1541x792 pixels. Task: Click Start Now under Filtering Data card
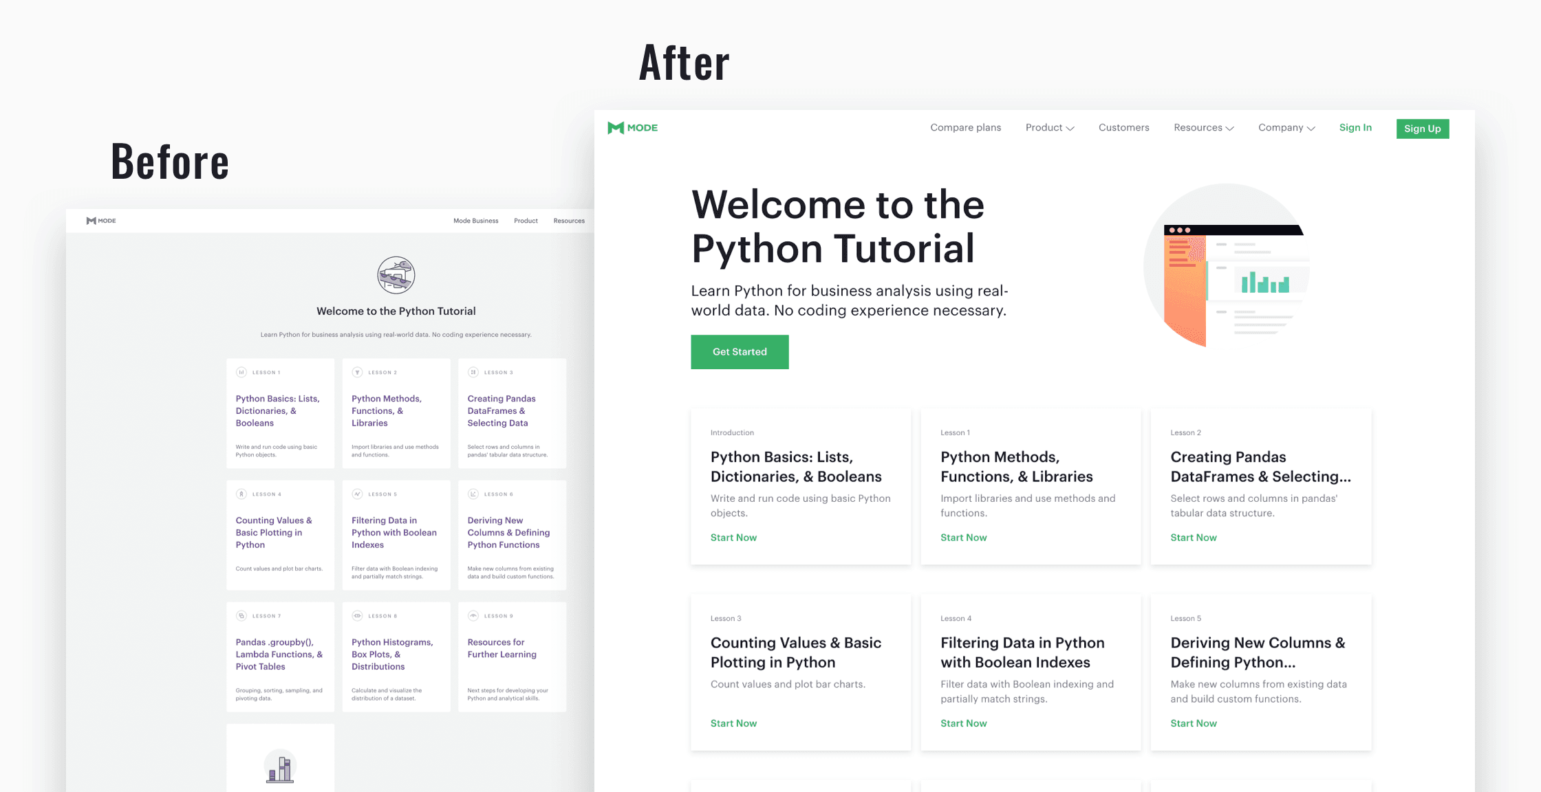[x=963, y=723]
